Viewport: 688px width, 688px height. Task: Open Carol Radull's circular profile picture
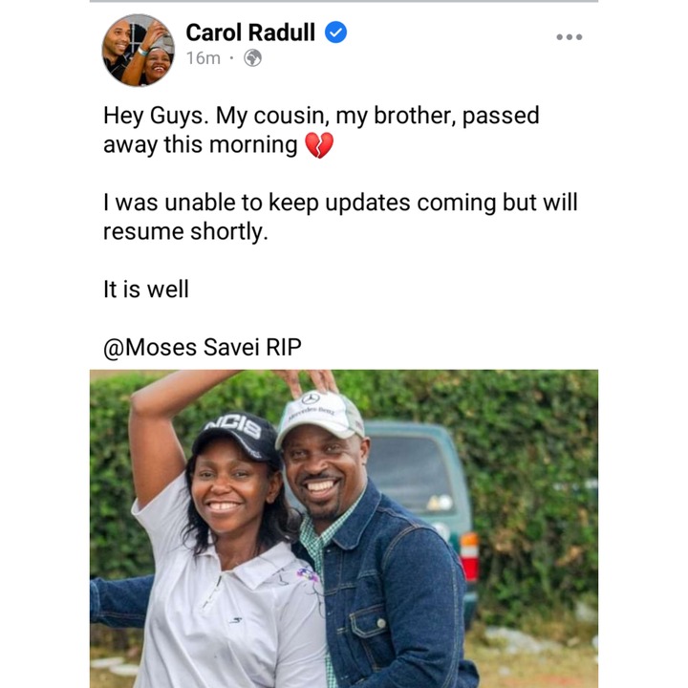(139, 50)
